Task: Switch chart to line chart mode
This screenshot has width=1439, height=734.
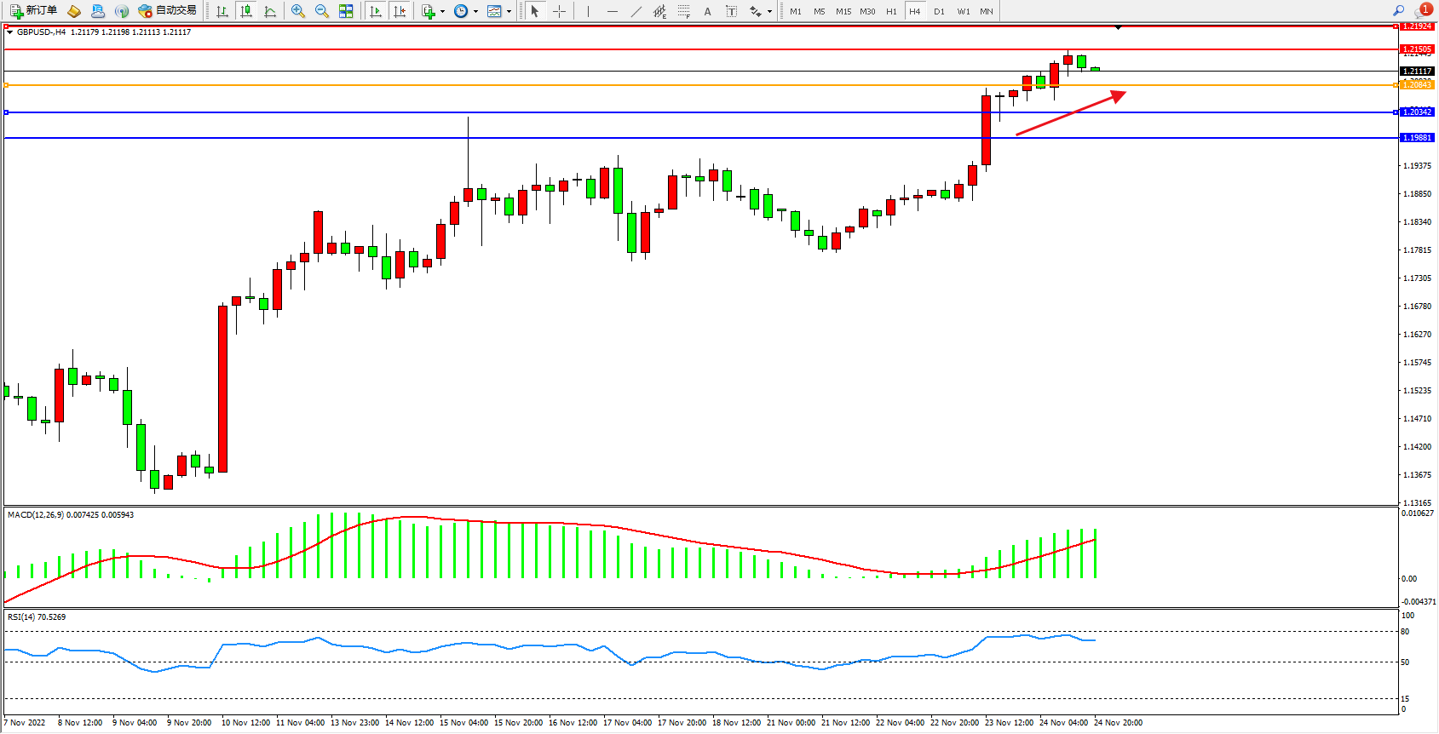Action: 270,11
